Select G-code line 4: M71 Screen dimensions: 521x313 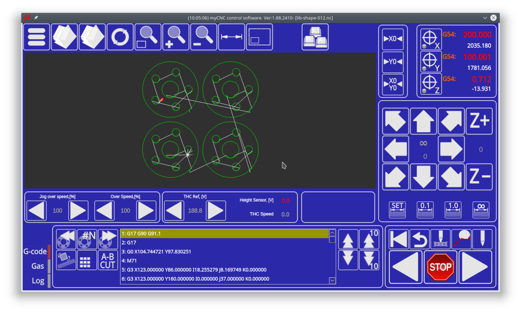(x=224, y=261)
